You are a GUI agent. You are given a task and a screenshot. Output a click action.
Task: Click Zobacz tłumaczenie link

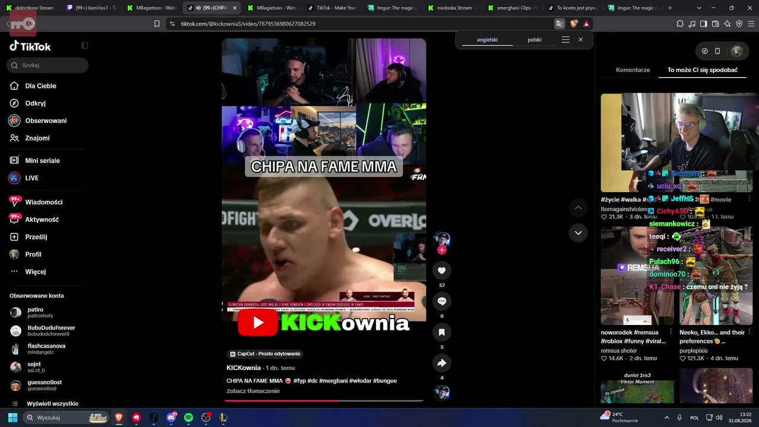pyautogui.click(x=253, y=391)
